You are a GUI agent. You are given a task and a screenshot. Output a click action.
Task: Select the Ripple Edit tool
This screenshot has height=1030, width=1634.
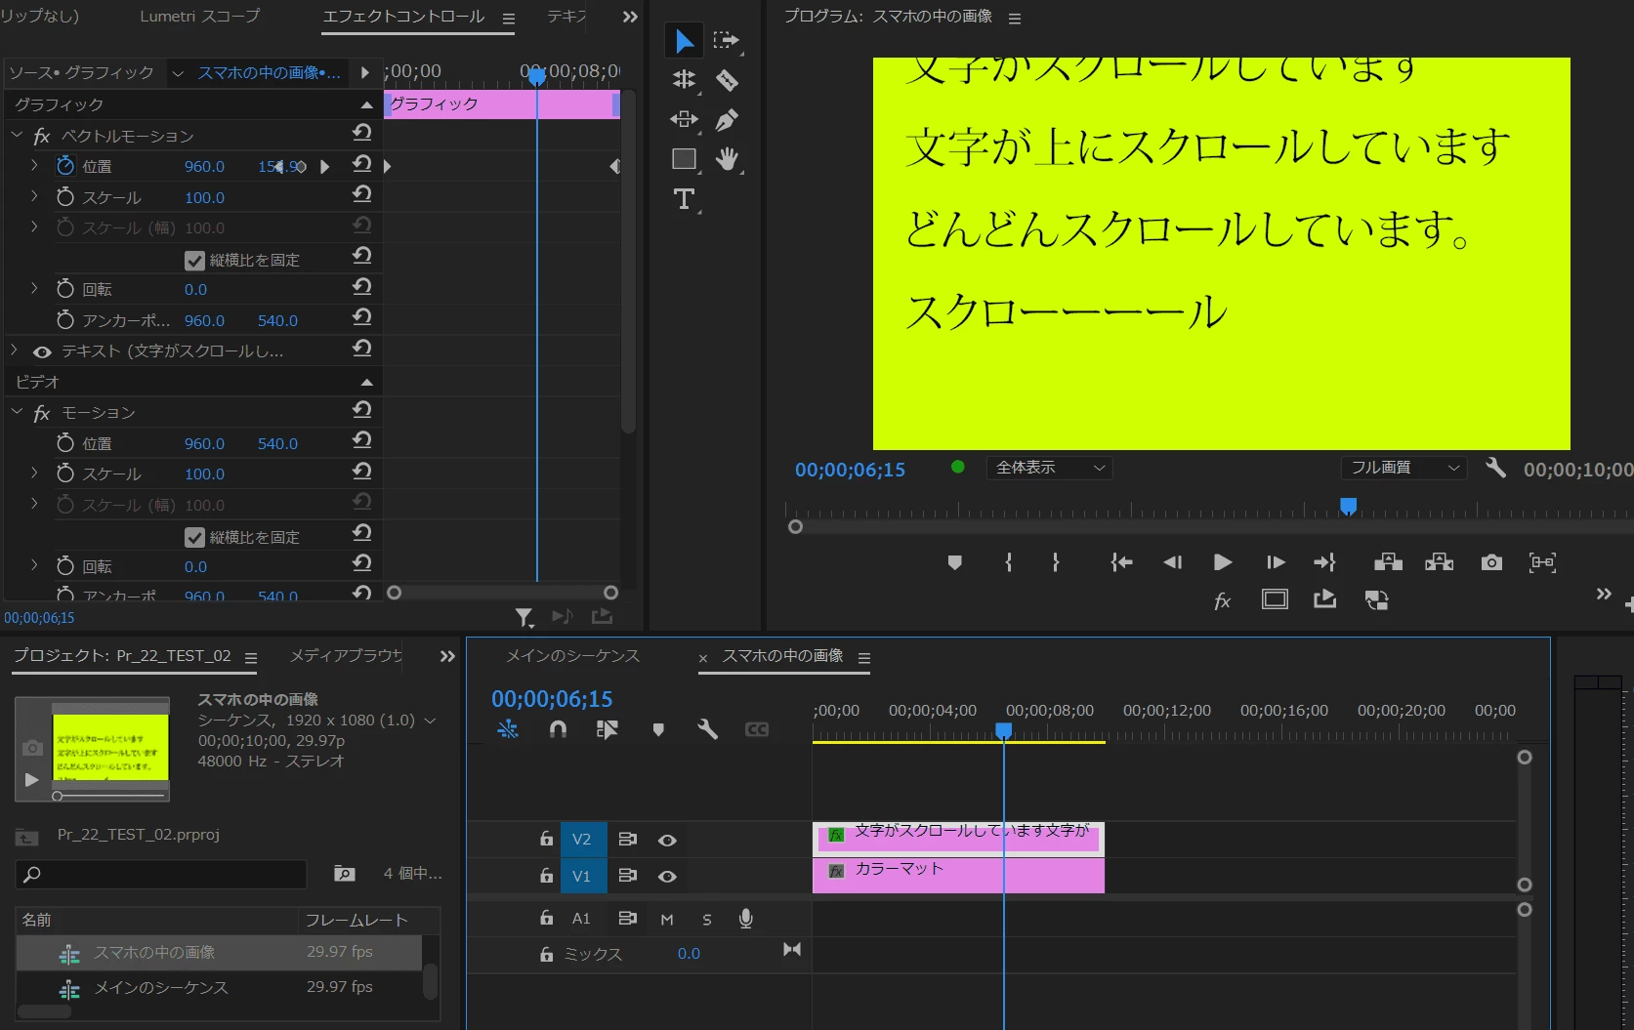[x=684, y=80]
